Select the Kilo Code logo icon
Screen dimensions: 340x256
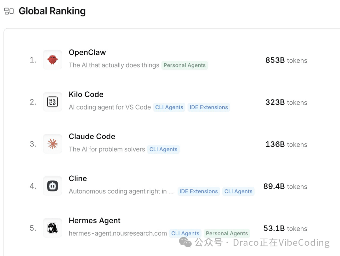52,102
